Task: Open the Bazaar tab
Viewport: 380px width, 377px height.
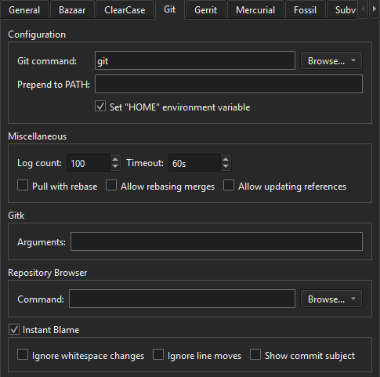Action: click(x=72, y=10)
